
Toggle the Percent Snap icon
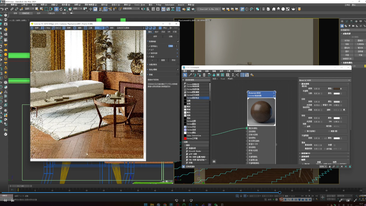pos(110,9)
